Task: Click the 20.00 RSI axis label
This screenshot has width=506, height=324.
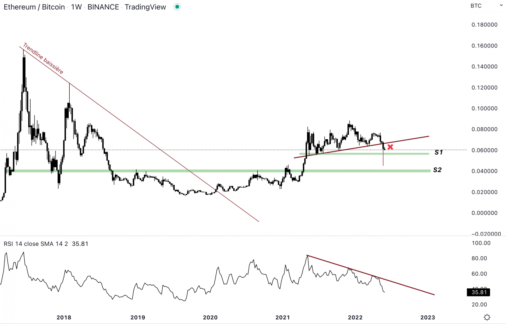Action: click(x=479, y=304)
